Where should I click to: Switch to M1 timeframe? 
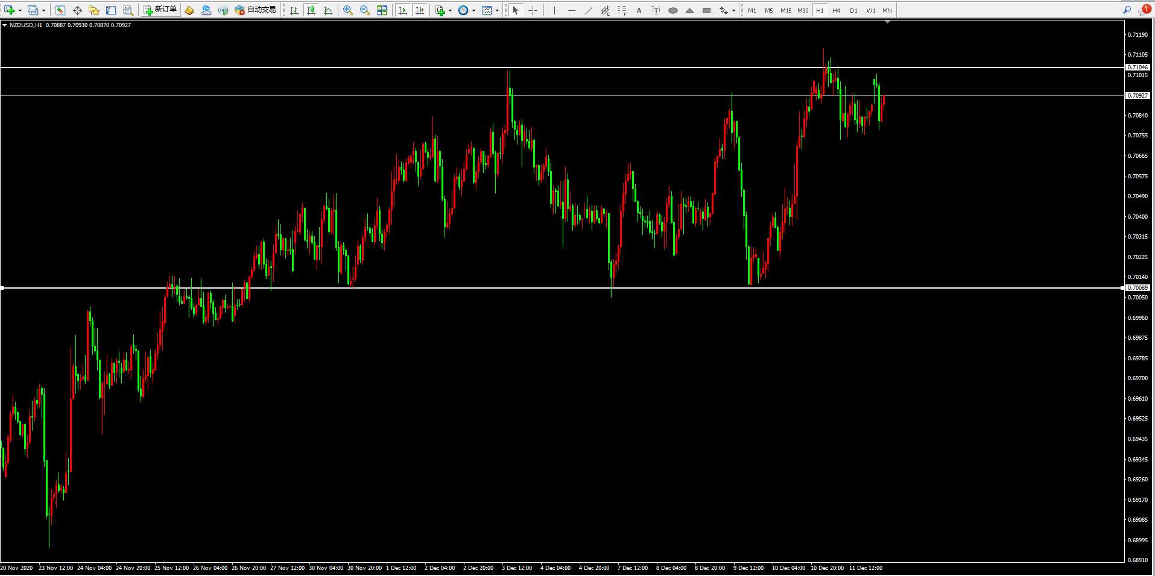[752, 10]
